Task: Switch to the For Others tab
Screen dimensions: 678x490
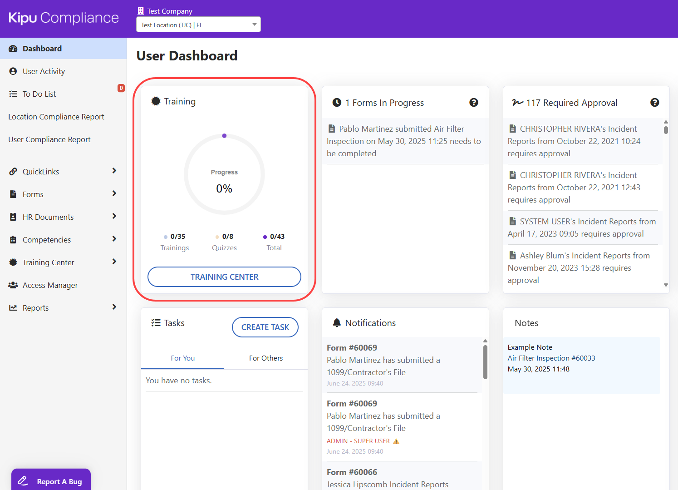Action: pos(265,358)
